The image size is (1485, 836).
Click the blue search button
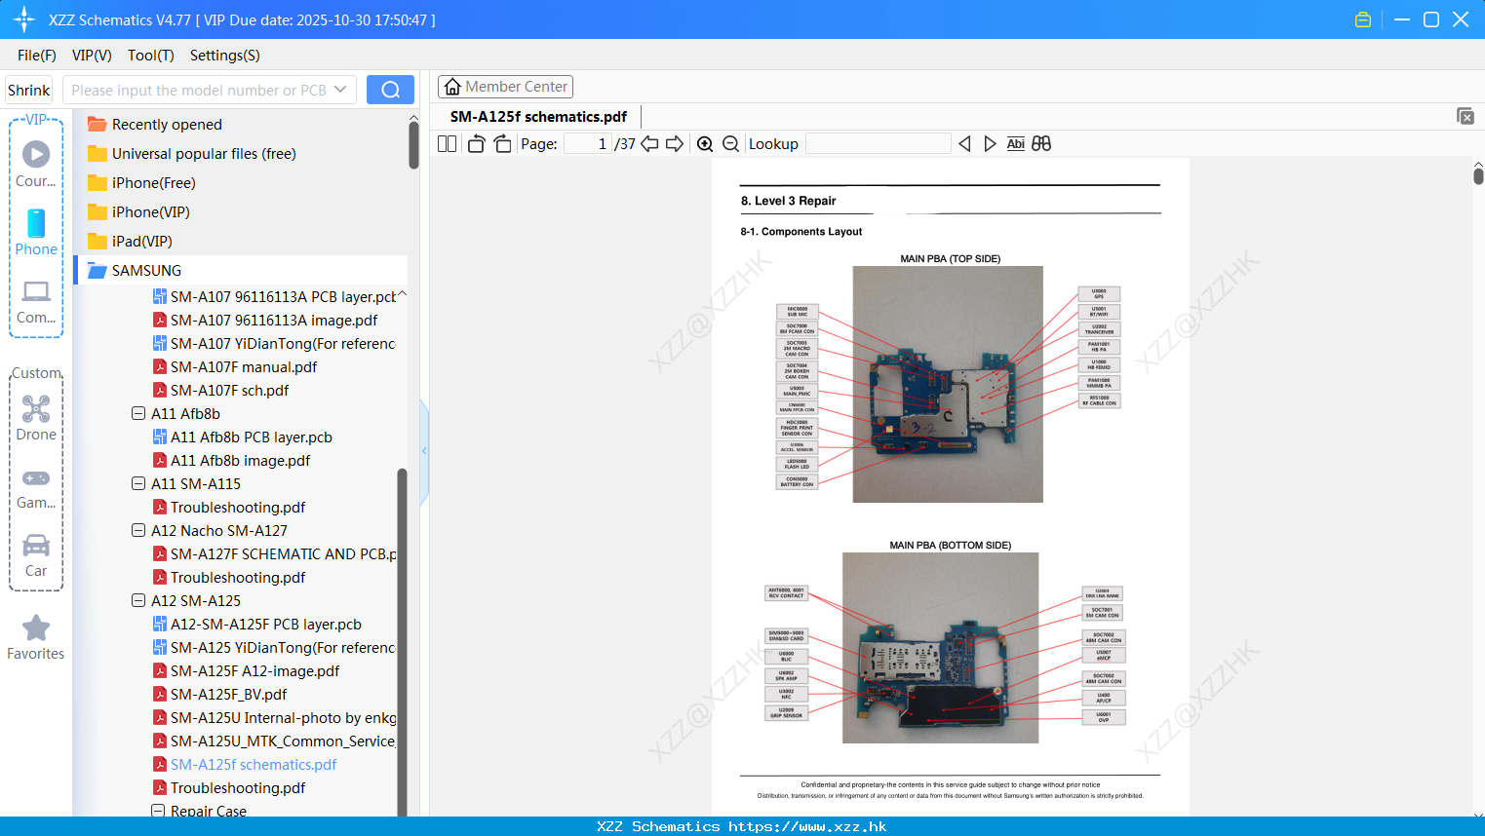[390, 90]
